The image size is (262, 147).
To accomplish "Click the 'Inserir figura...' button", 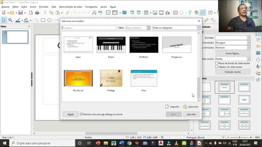I will tap(233, 53).
